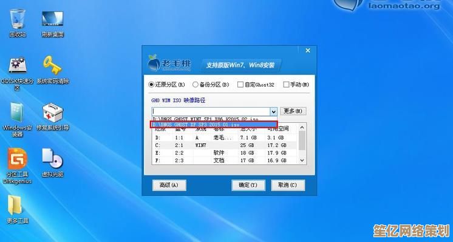Enable the custom Ghost32 (自定Ghost32) checkbox

(x=240, y=85)
